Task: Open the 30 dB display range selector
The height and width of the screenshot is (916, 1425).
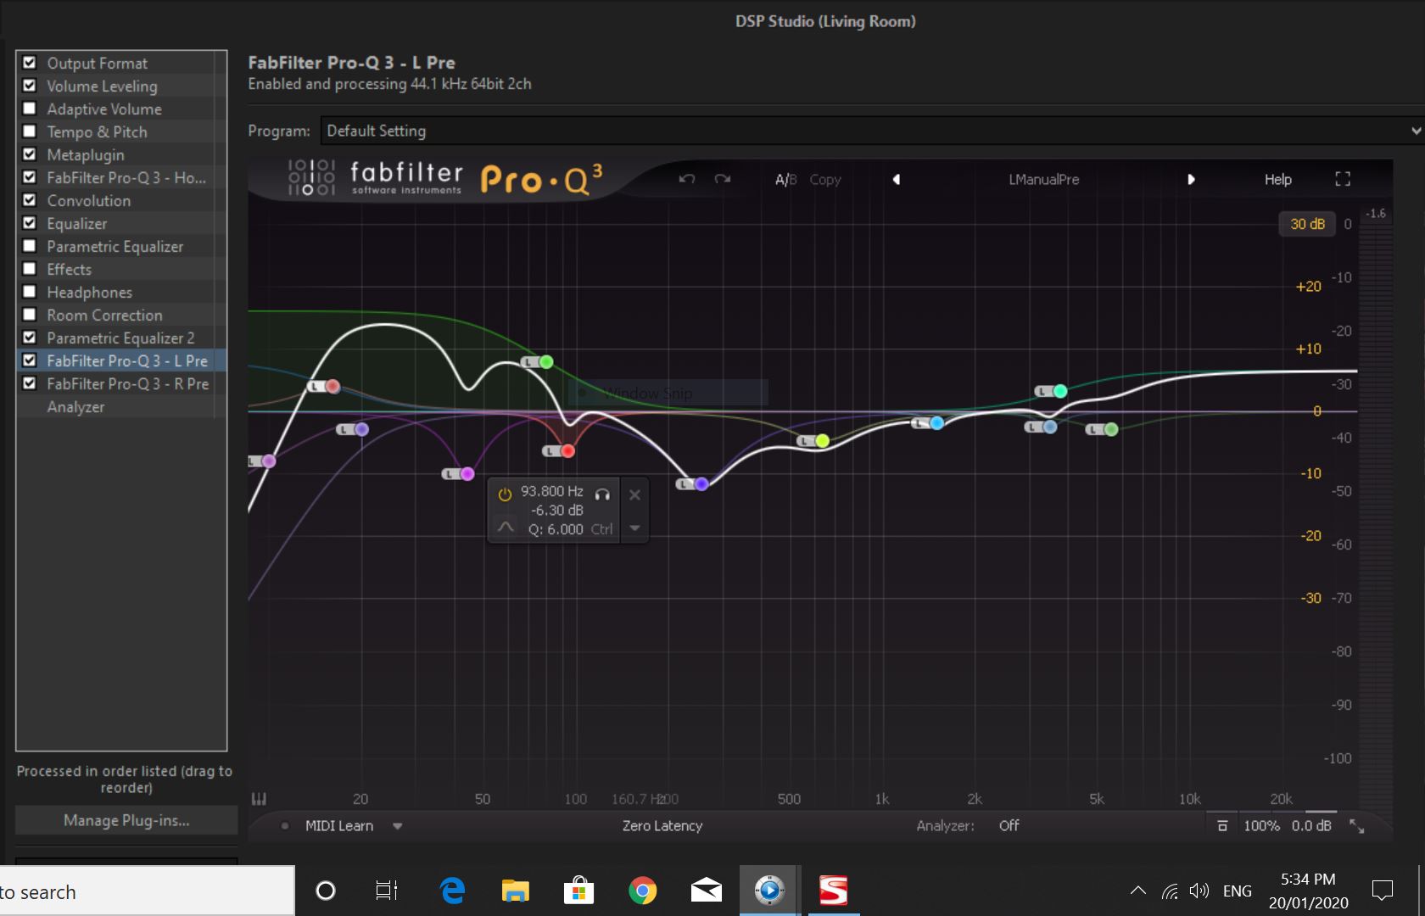Action: (1307, 224)
